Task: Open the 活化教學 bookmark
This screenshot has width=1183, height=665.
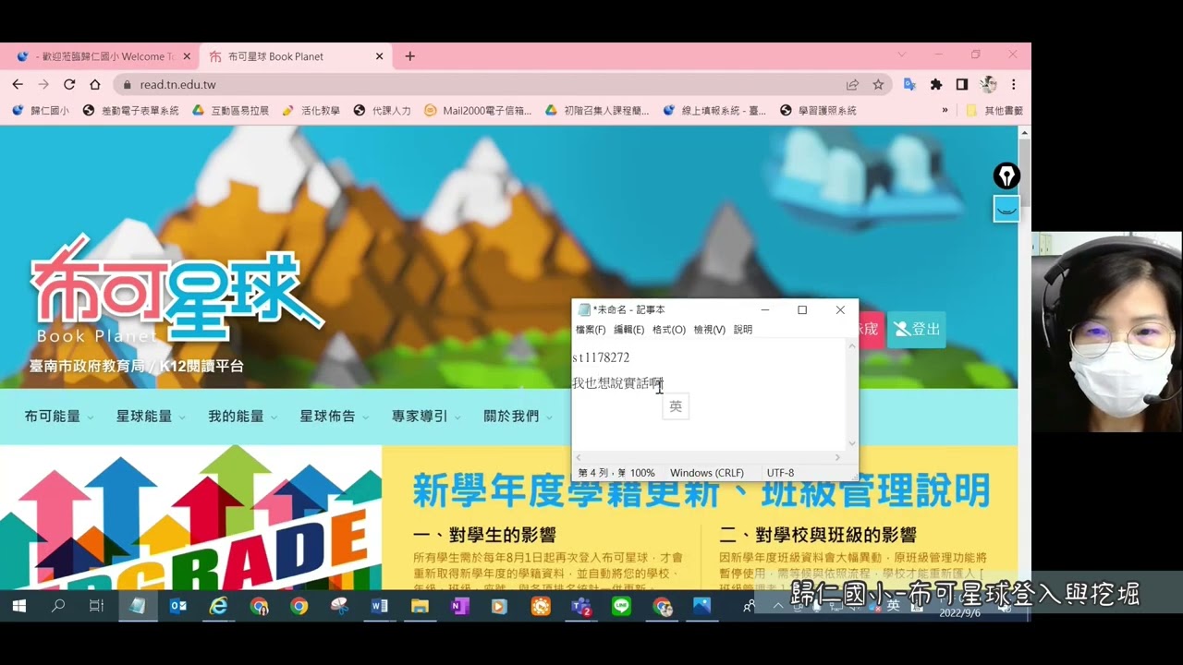Action: (311, 110)
